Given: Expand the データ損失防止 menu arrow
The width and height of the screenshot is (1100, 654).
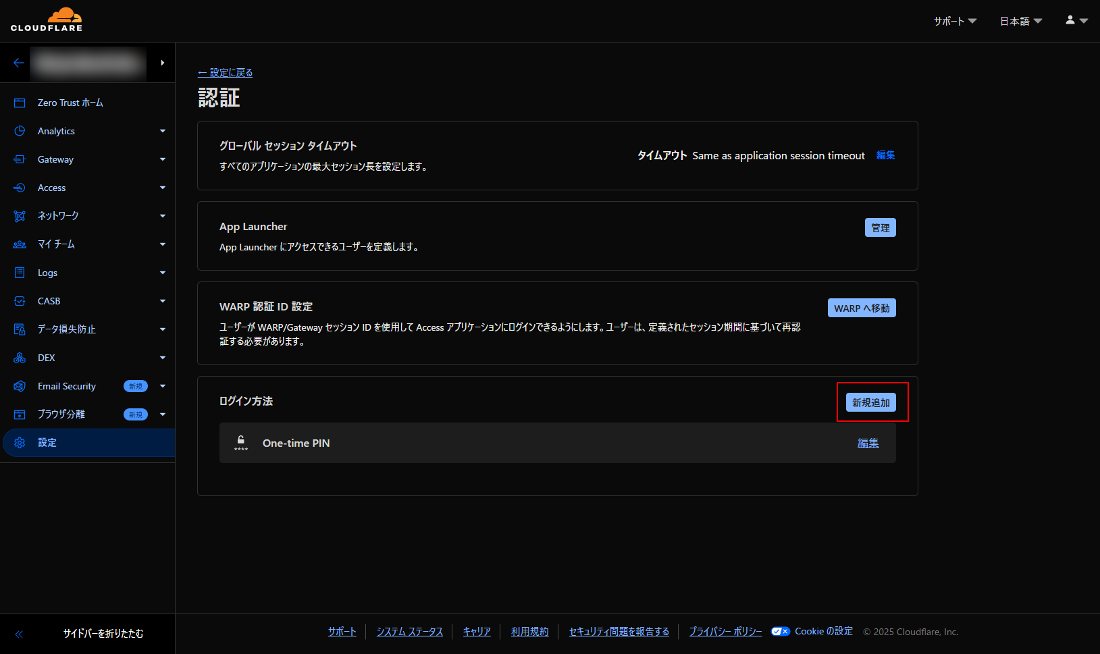Looking at the screenshot, I should pyautogui.click(x=163, y=329).
